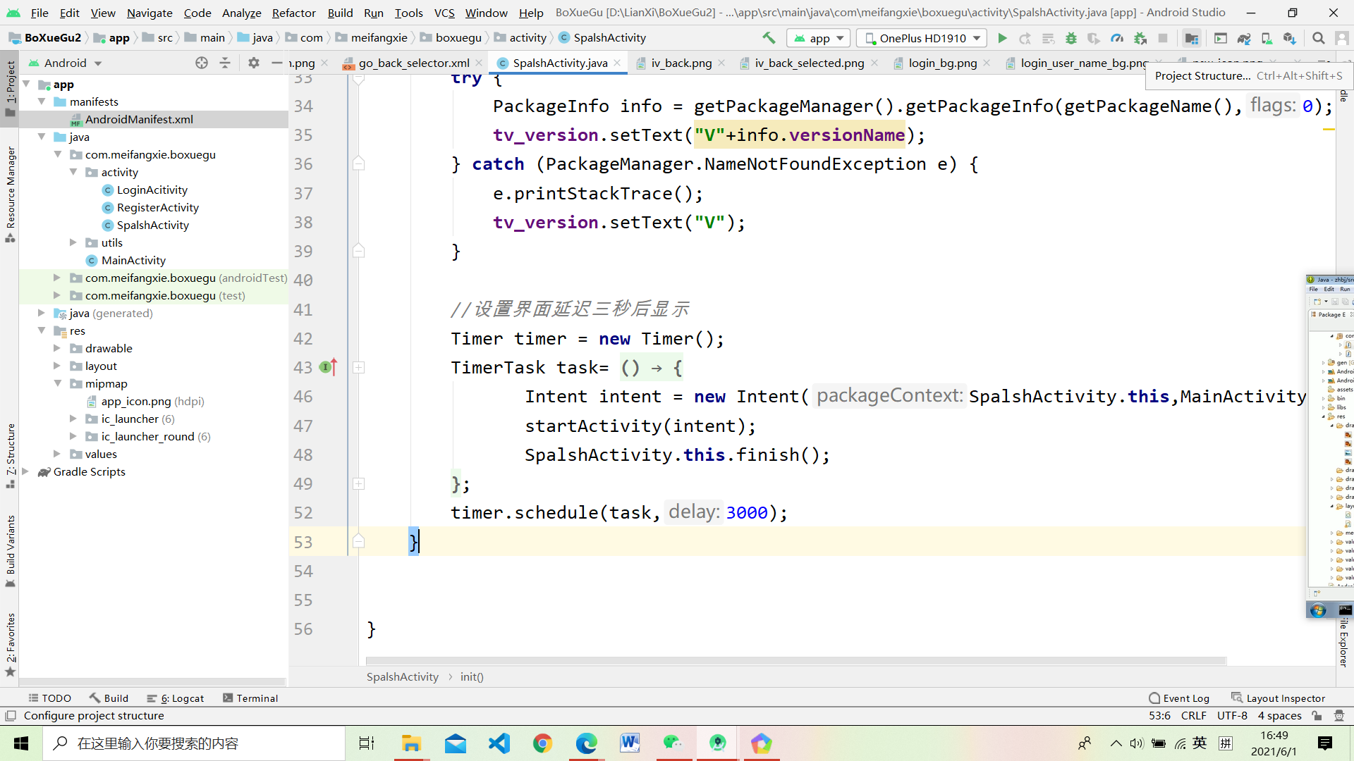Click Event Log in status bar
Image resolution: width=1354 pixels, height=761 pixels.
point(1179,698)
